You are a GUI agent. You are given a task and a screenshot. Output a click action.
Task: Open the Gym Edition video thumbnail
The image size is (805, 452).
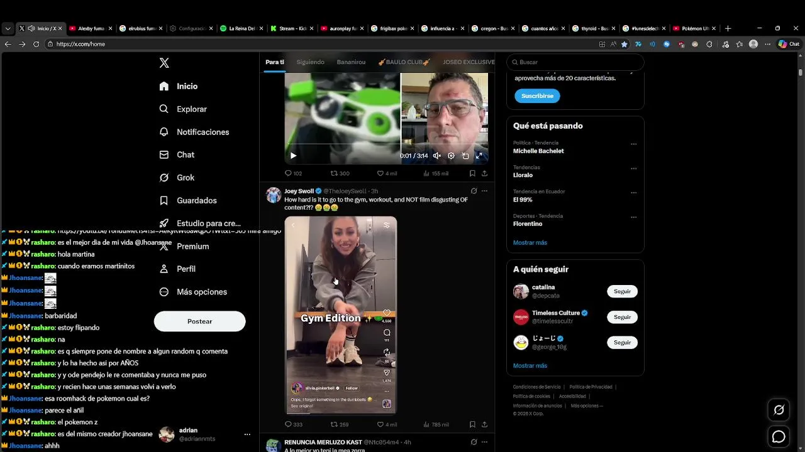click(x=341, y=315)
